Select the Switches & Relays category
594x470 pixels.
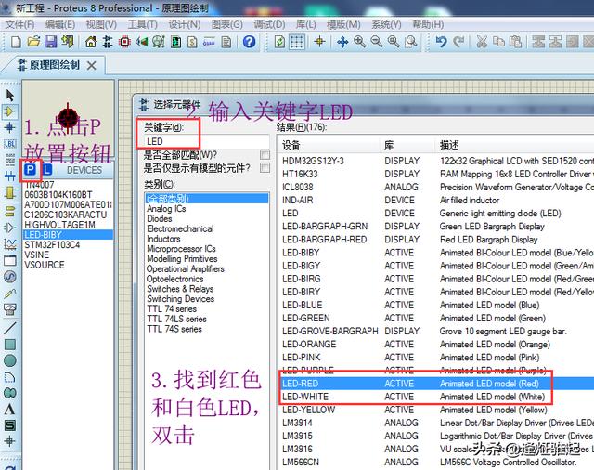tap(180, 289)
